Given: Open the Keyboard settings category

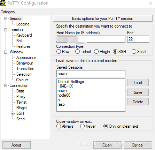Looking at the screenshot, I should (24, 35).
